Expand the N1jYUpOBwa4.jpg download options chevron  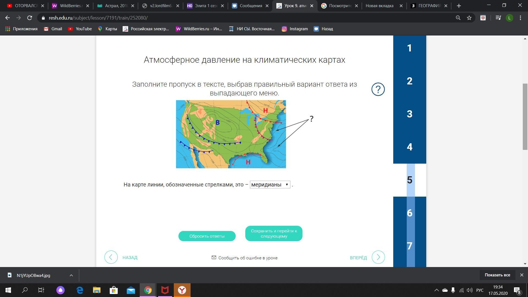[x=71, y=275]
